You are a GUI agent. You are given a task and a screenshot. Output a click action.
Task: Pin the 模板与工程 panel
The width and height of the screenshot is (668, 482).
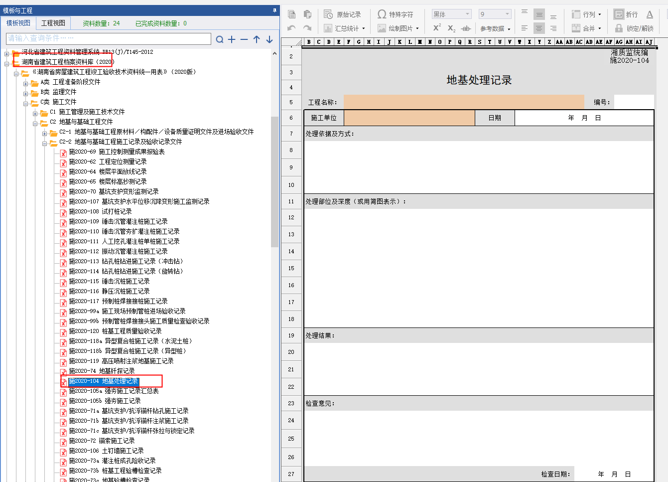[x=274, y=10]
